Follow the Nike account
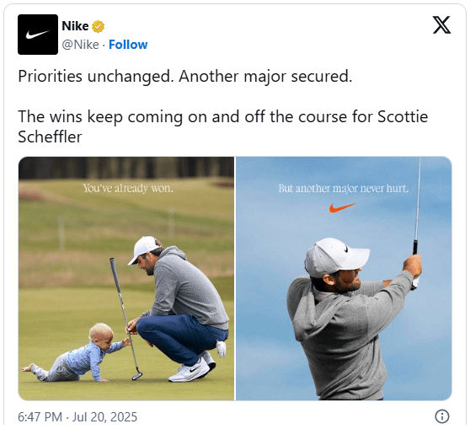 tap(128, 45)
